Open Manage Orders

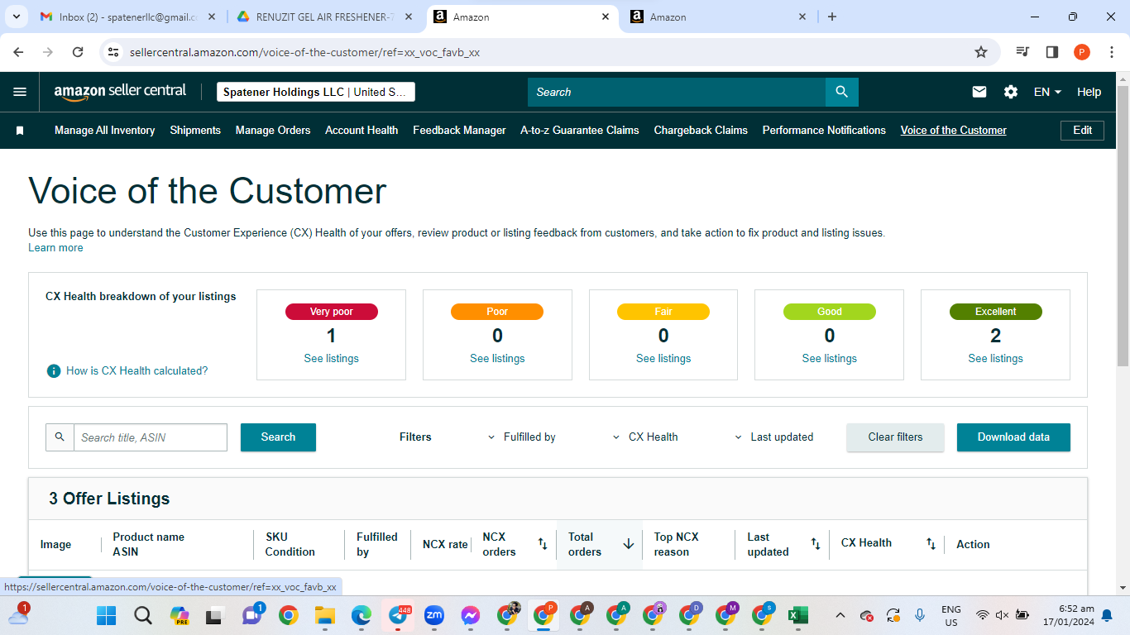coord(273,131)
